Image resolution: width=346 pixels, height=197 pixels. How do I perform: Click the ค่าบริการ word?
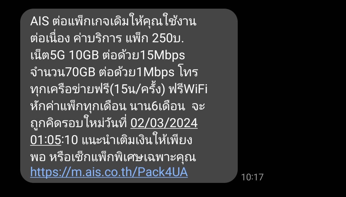97,38
